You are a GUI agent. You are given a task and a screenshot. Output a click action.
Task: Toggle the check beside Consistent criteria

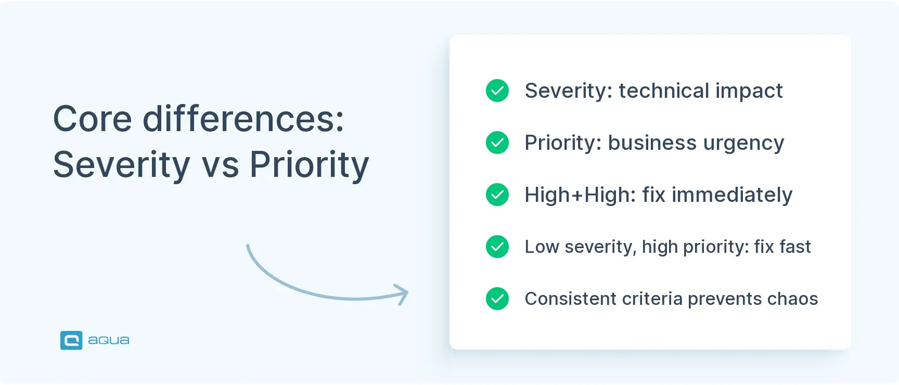(x=497, y=299)
